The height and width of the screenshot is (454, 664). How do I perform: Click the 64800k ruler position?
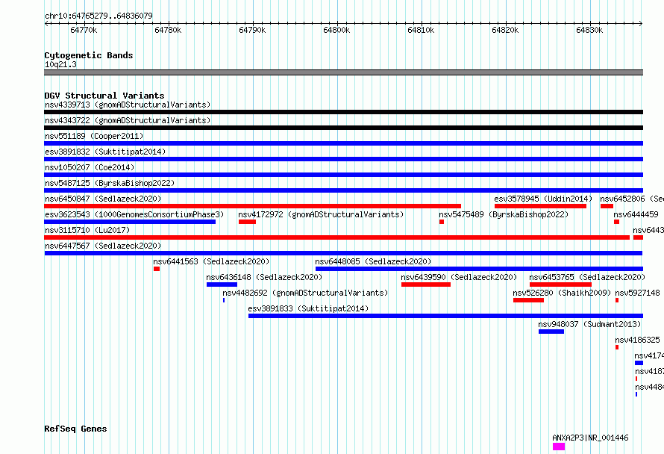pos(336,30)
